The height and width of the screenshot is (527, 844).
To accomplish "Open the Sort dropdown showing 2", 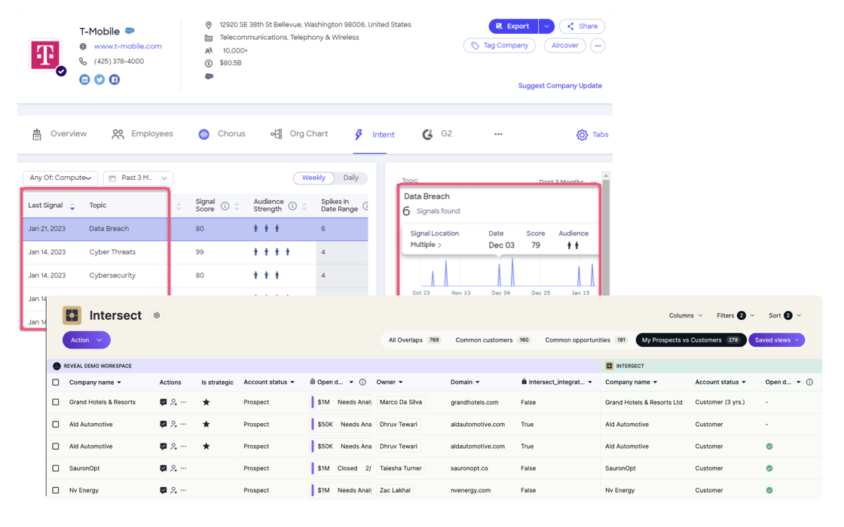I will pos(784,315).
